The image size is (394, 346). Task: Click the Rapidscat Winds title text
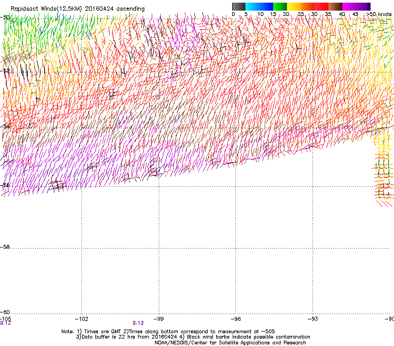coord(78,9)
